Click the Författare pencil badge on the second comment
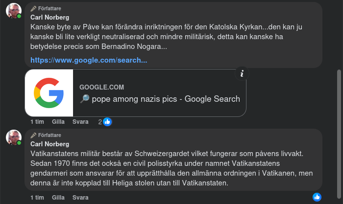343x204 pixels. (33, 135)
